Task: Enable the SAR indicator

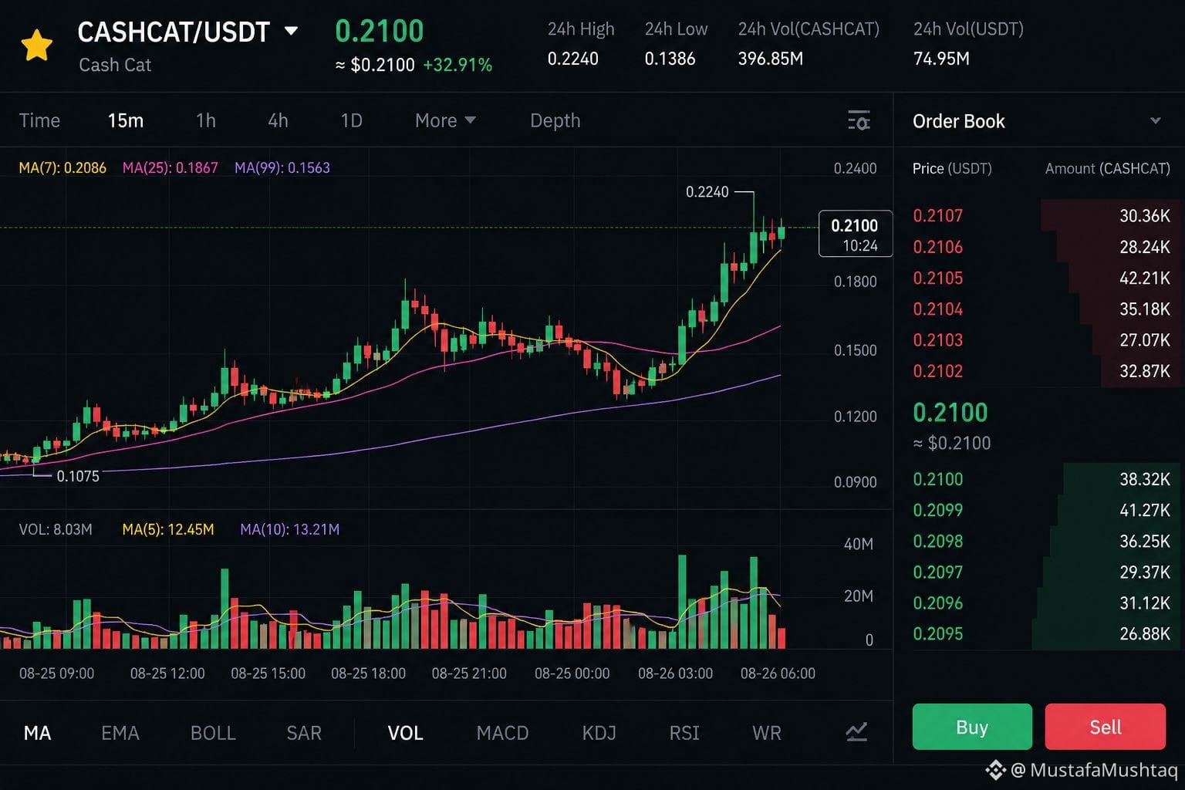Action: [304, 733]
